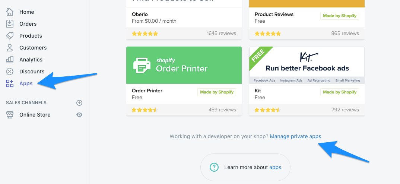Click the Home house icon

[x=10, y=12]
